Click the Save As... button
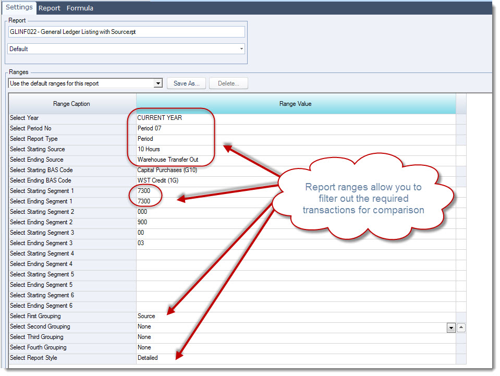Image resolution: width=500 pixels, height=376 pixels. (187, 83)
